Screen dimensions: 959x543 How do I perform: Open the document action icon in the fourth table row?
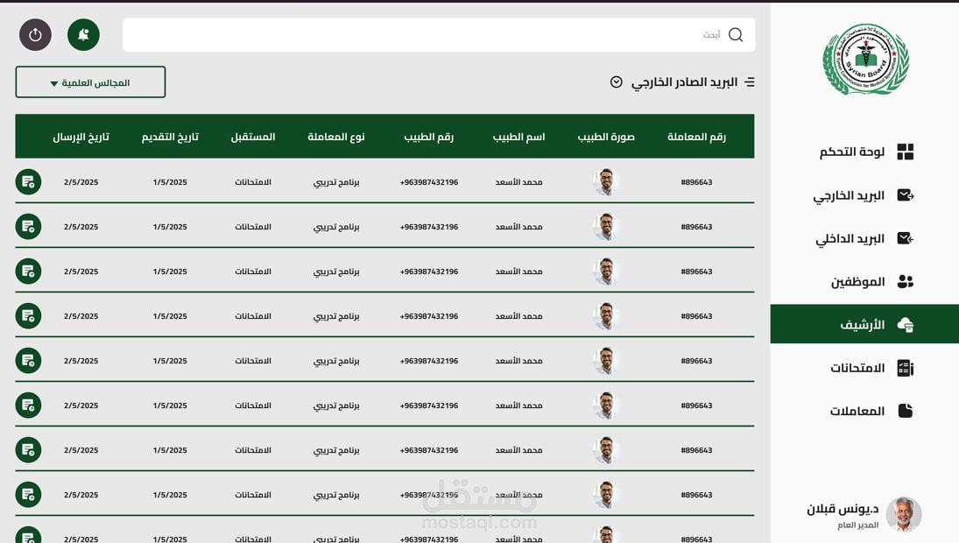(28, 315)
